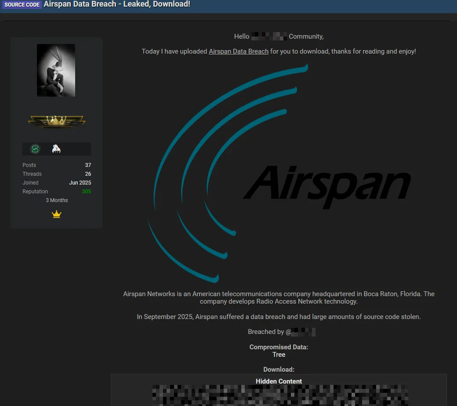The image size is (457, 406).
Task: Click the user's avatar picture
Action: 56,70
